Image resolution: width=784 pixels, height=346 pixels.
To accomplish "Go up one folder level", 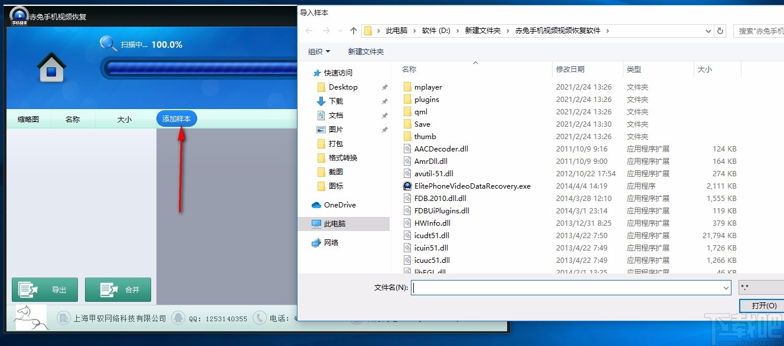I will pyautogui.click(x=354, y=30).
